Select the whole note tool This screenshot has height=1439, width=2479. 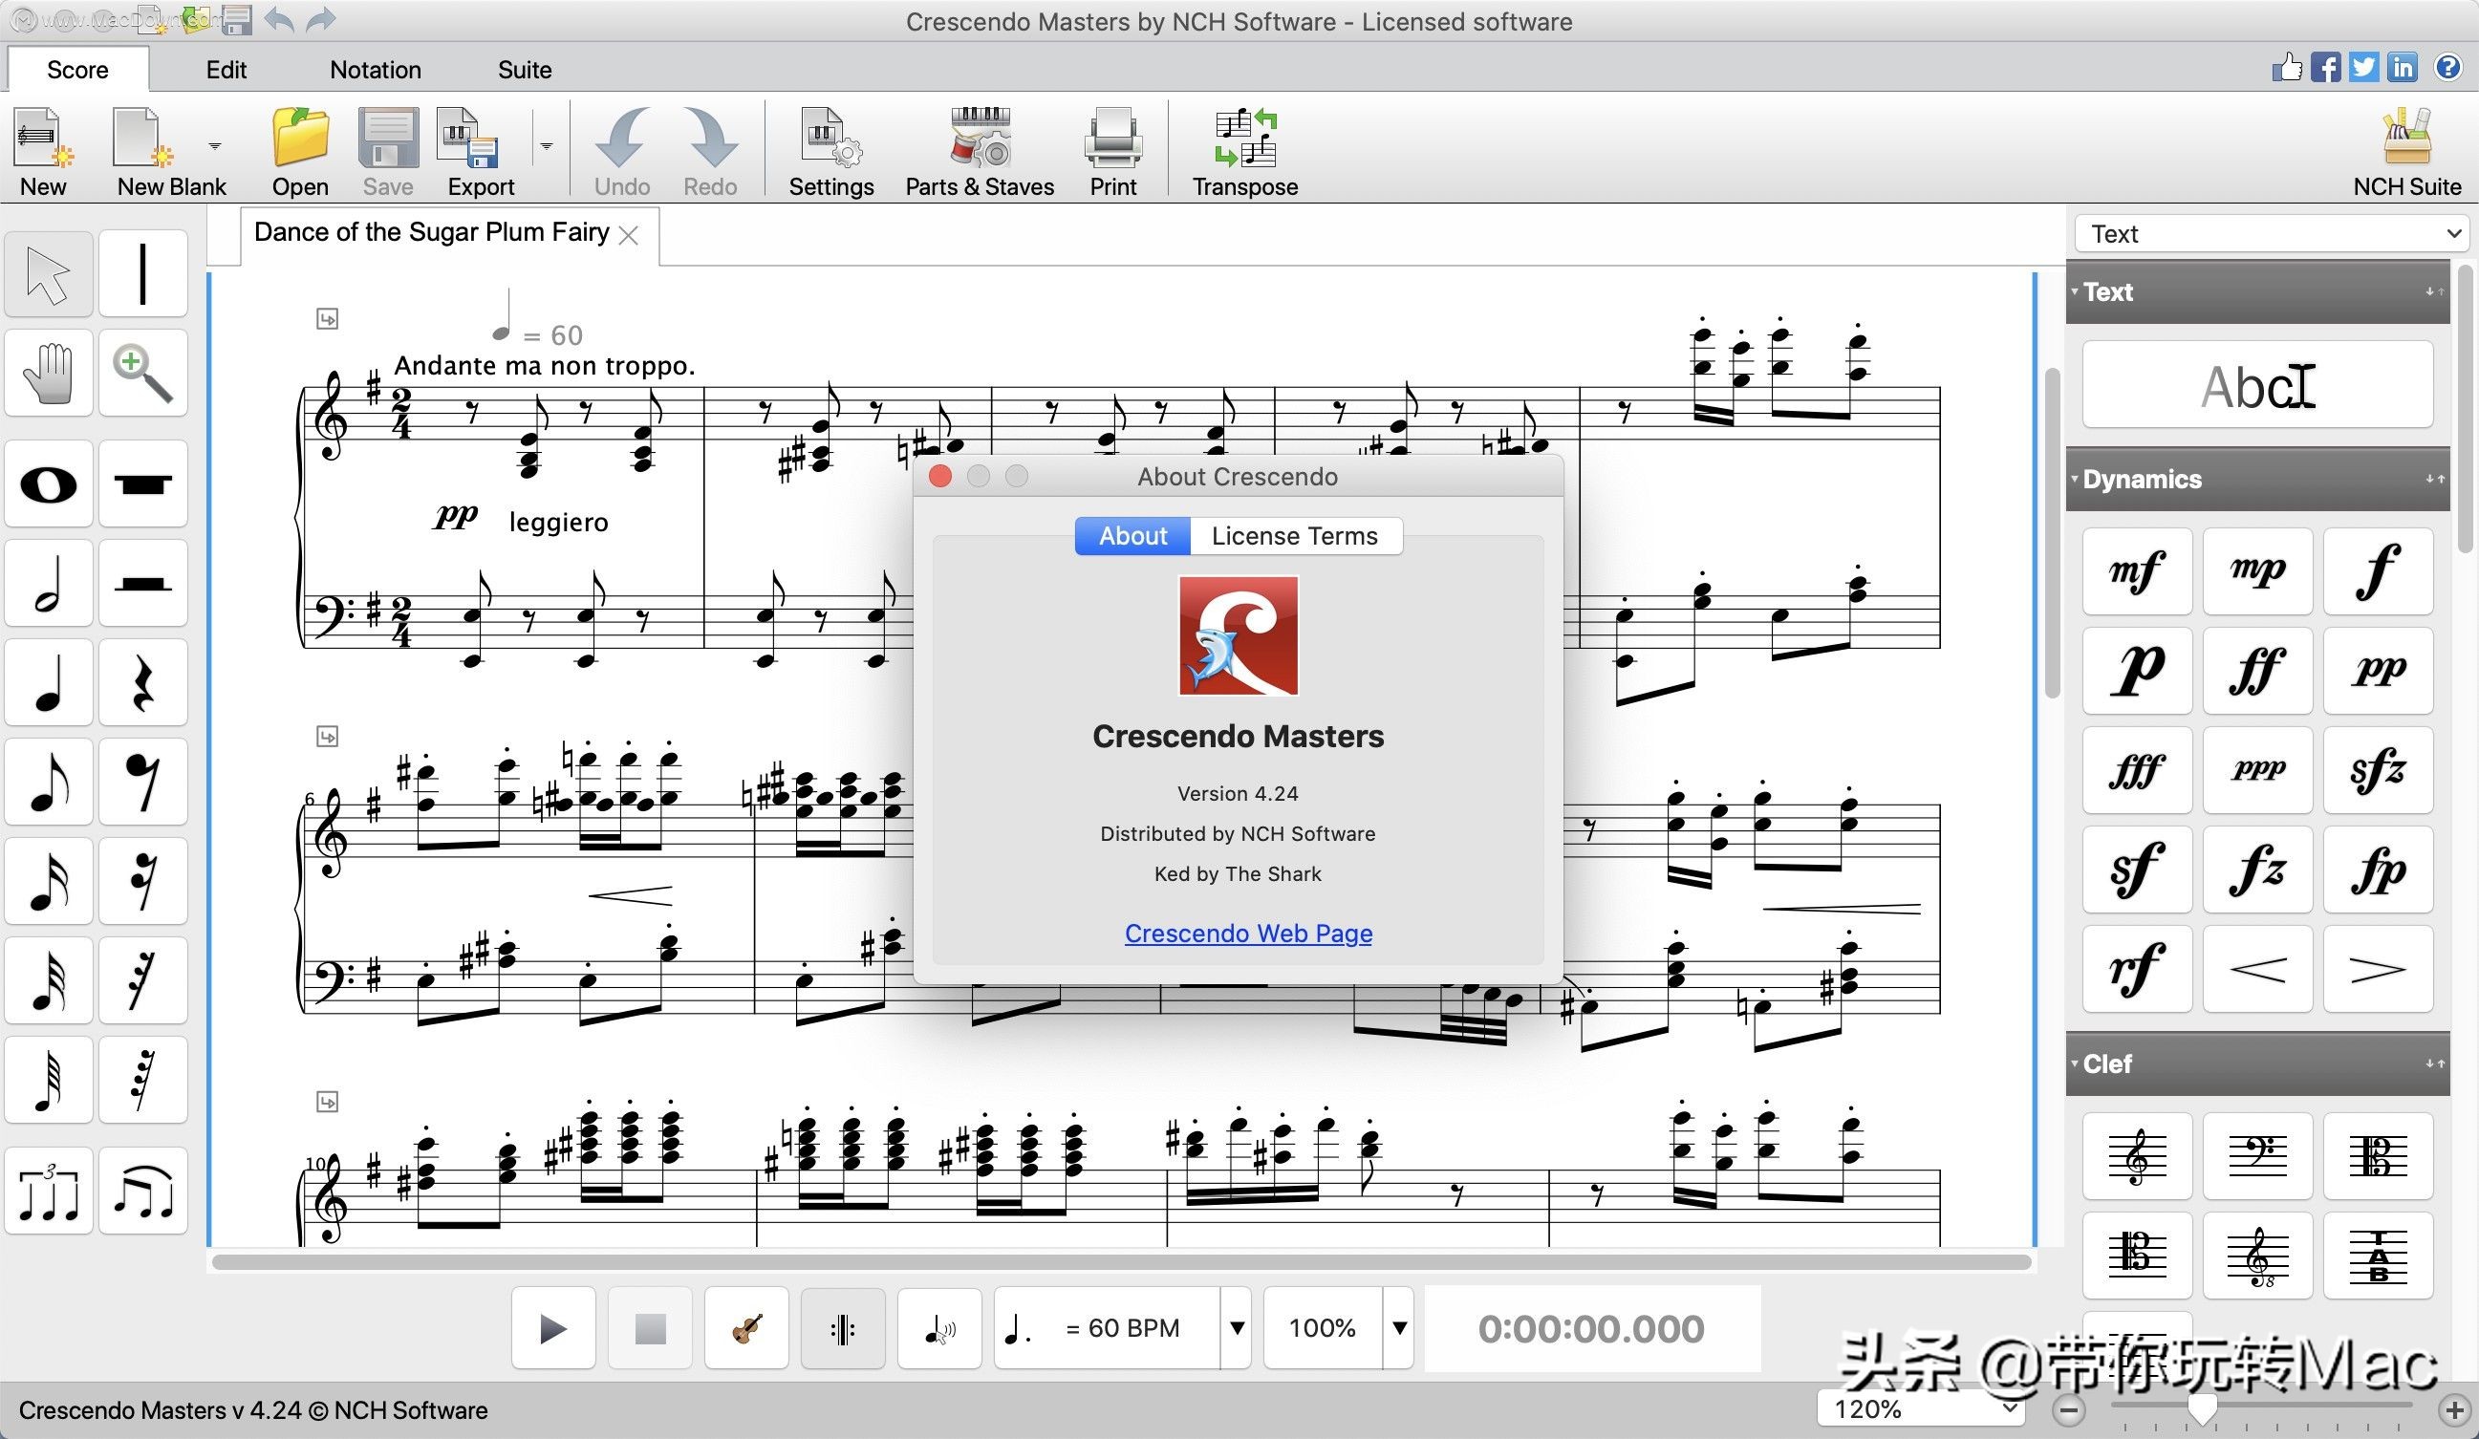click(48, 483)
